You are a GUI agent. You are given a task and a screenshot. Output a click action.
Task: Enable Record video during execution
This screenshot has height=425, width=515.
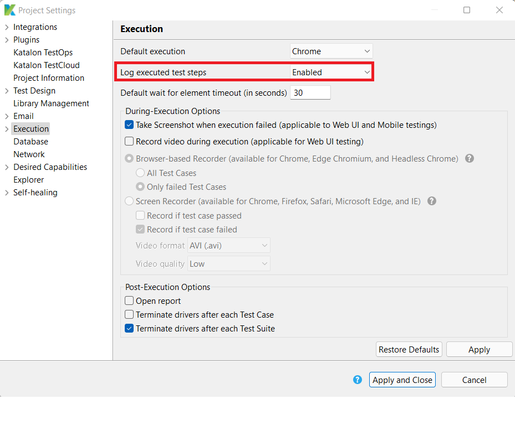pos(129,142)
